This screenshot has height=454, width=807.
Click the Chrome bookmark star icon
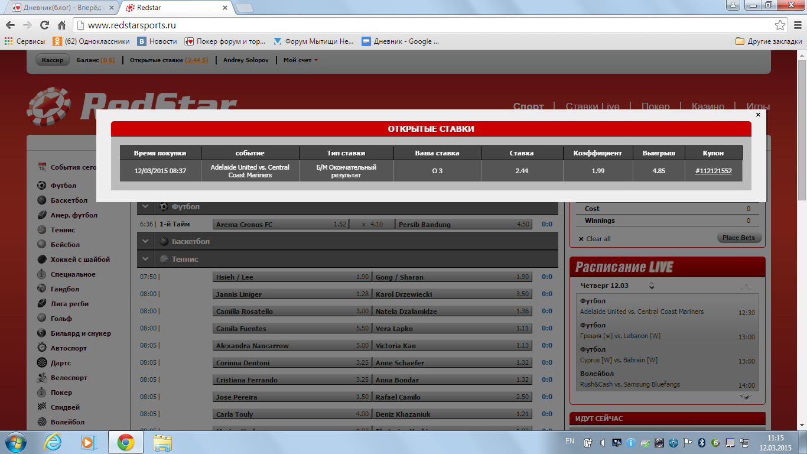tap(780, 25)
